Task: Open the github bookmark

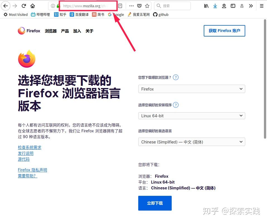Action: click(x=161, y=15)
